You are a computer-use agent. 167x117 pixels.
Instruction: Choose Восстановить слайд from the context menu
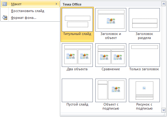tap(30, 11)
